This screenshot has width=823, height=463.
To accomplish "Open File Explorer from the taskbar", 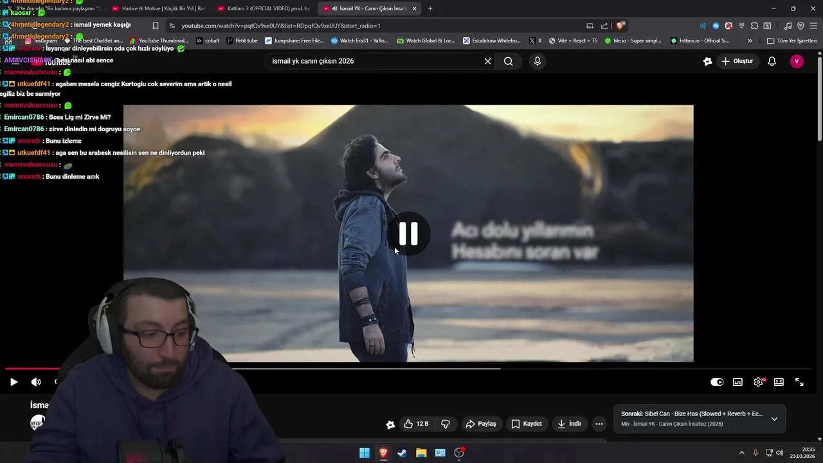I will point(421,453).
